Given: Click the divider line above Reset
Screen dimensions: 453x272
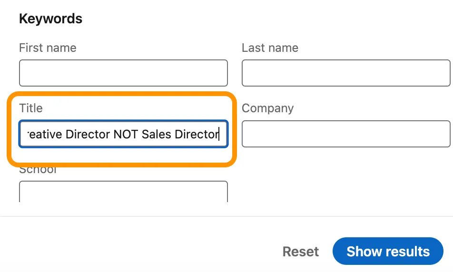Looking at the screenshot, I should pos(226,216).
